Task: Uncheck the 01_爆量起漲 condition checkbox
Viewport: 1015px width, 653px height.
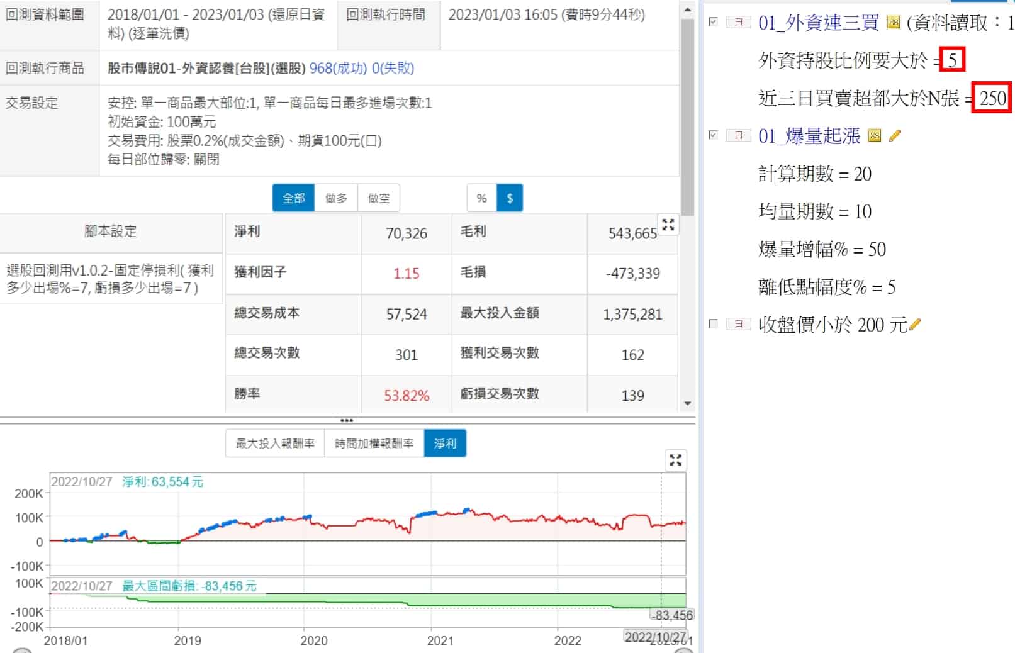Action: [713, 135]
